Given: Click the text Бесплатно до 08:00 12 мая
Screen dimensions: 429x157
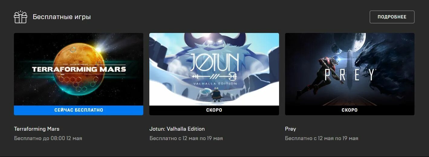Looking at the screenshot, I should [48, 138].
